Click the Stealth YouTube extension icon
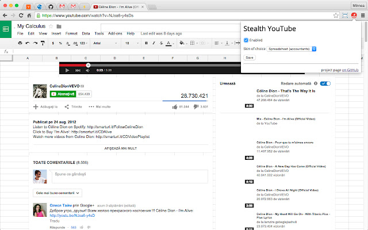 point(354,16)
